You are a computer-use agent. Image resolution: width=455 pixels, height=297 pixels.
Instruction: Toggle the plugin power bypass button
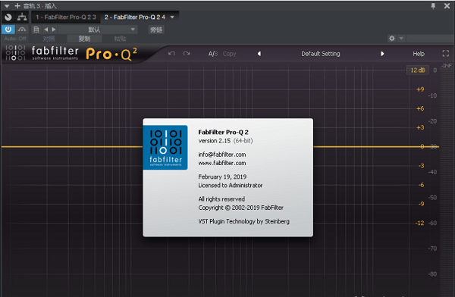click(8, 30)
